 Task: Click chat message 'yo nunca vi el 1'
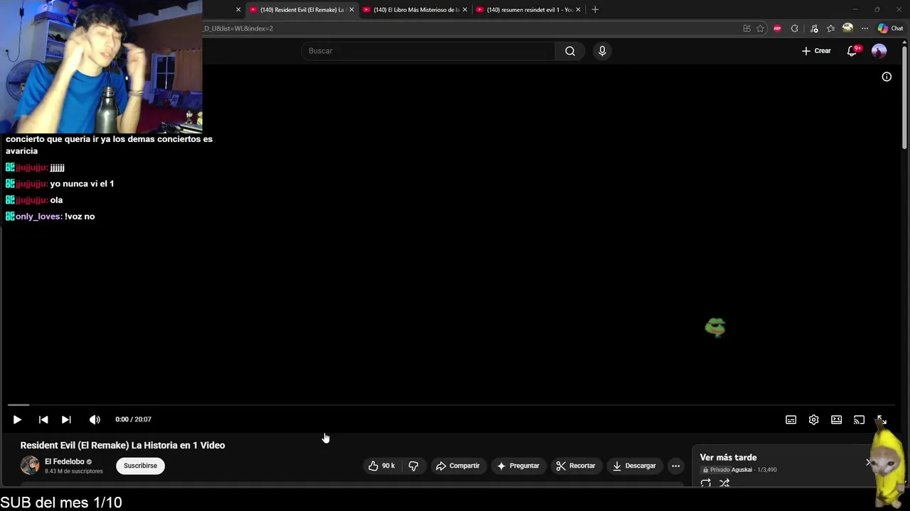pyautogui.click(x=82, y=184)
